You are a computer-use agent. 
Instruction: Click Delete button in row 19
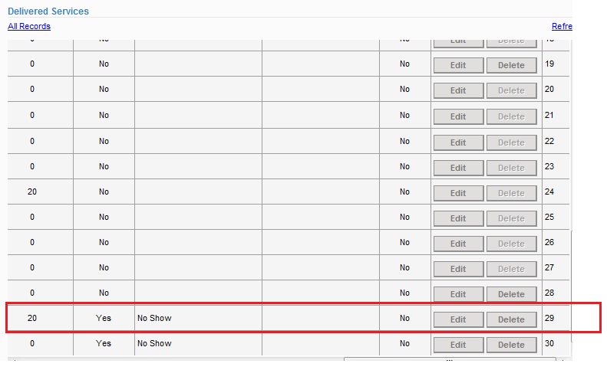(x=511, y=65)
